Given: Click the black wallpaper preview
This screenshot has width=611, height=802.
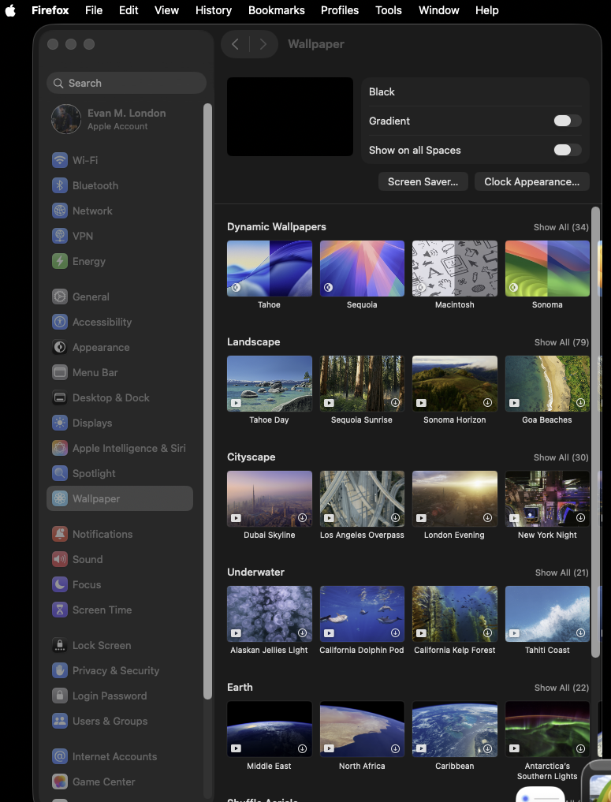Looking at the screenshot, I should click(290, 117).
